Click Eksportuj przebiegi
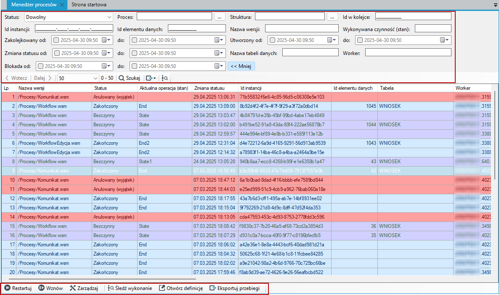 point(234,288)
